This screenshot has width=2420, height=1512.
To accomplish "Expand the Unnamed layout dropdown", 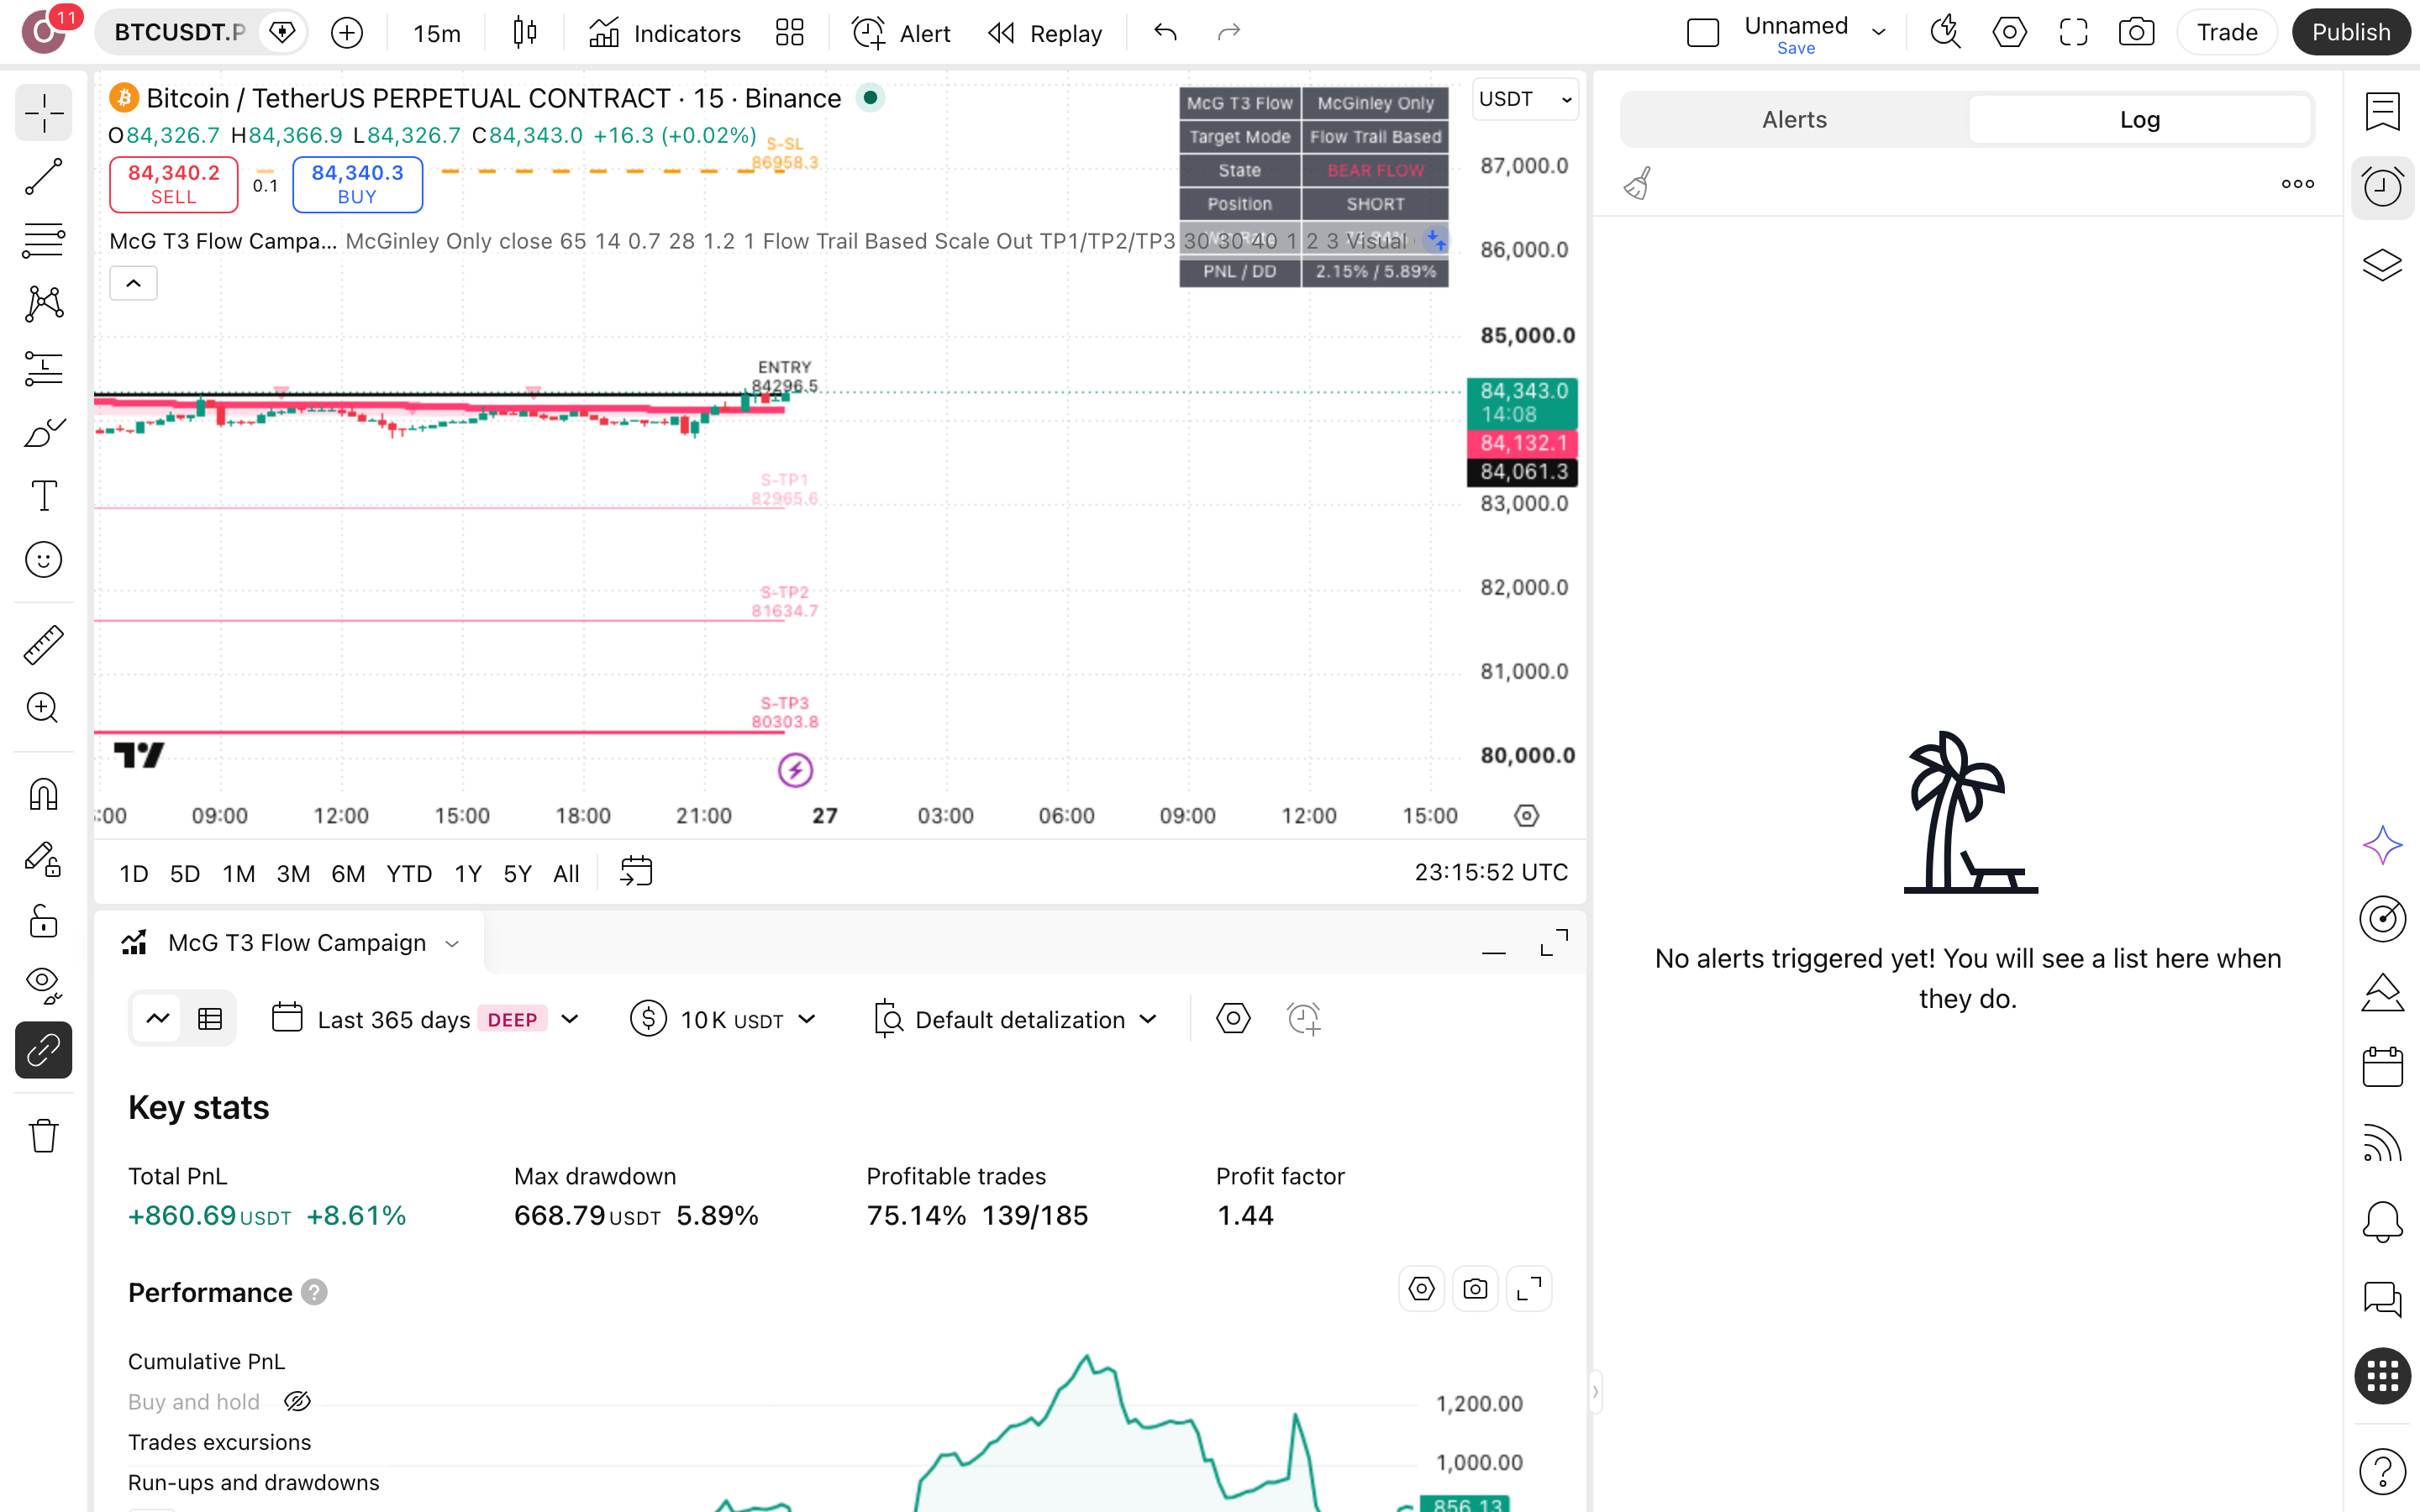I will tap(1879, 33).
